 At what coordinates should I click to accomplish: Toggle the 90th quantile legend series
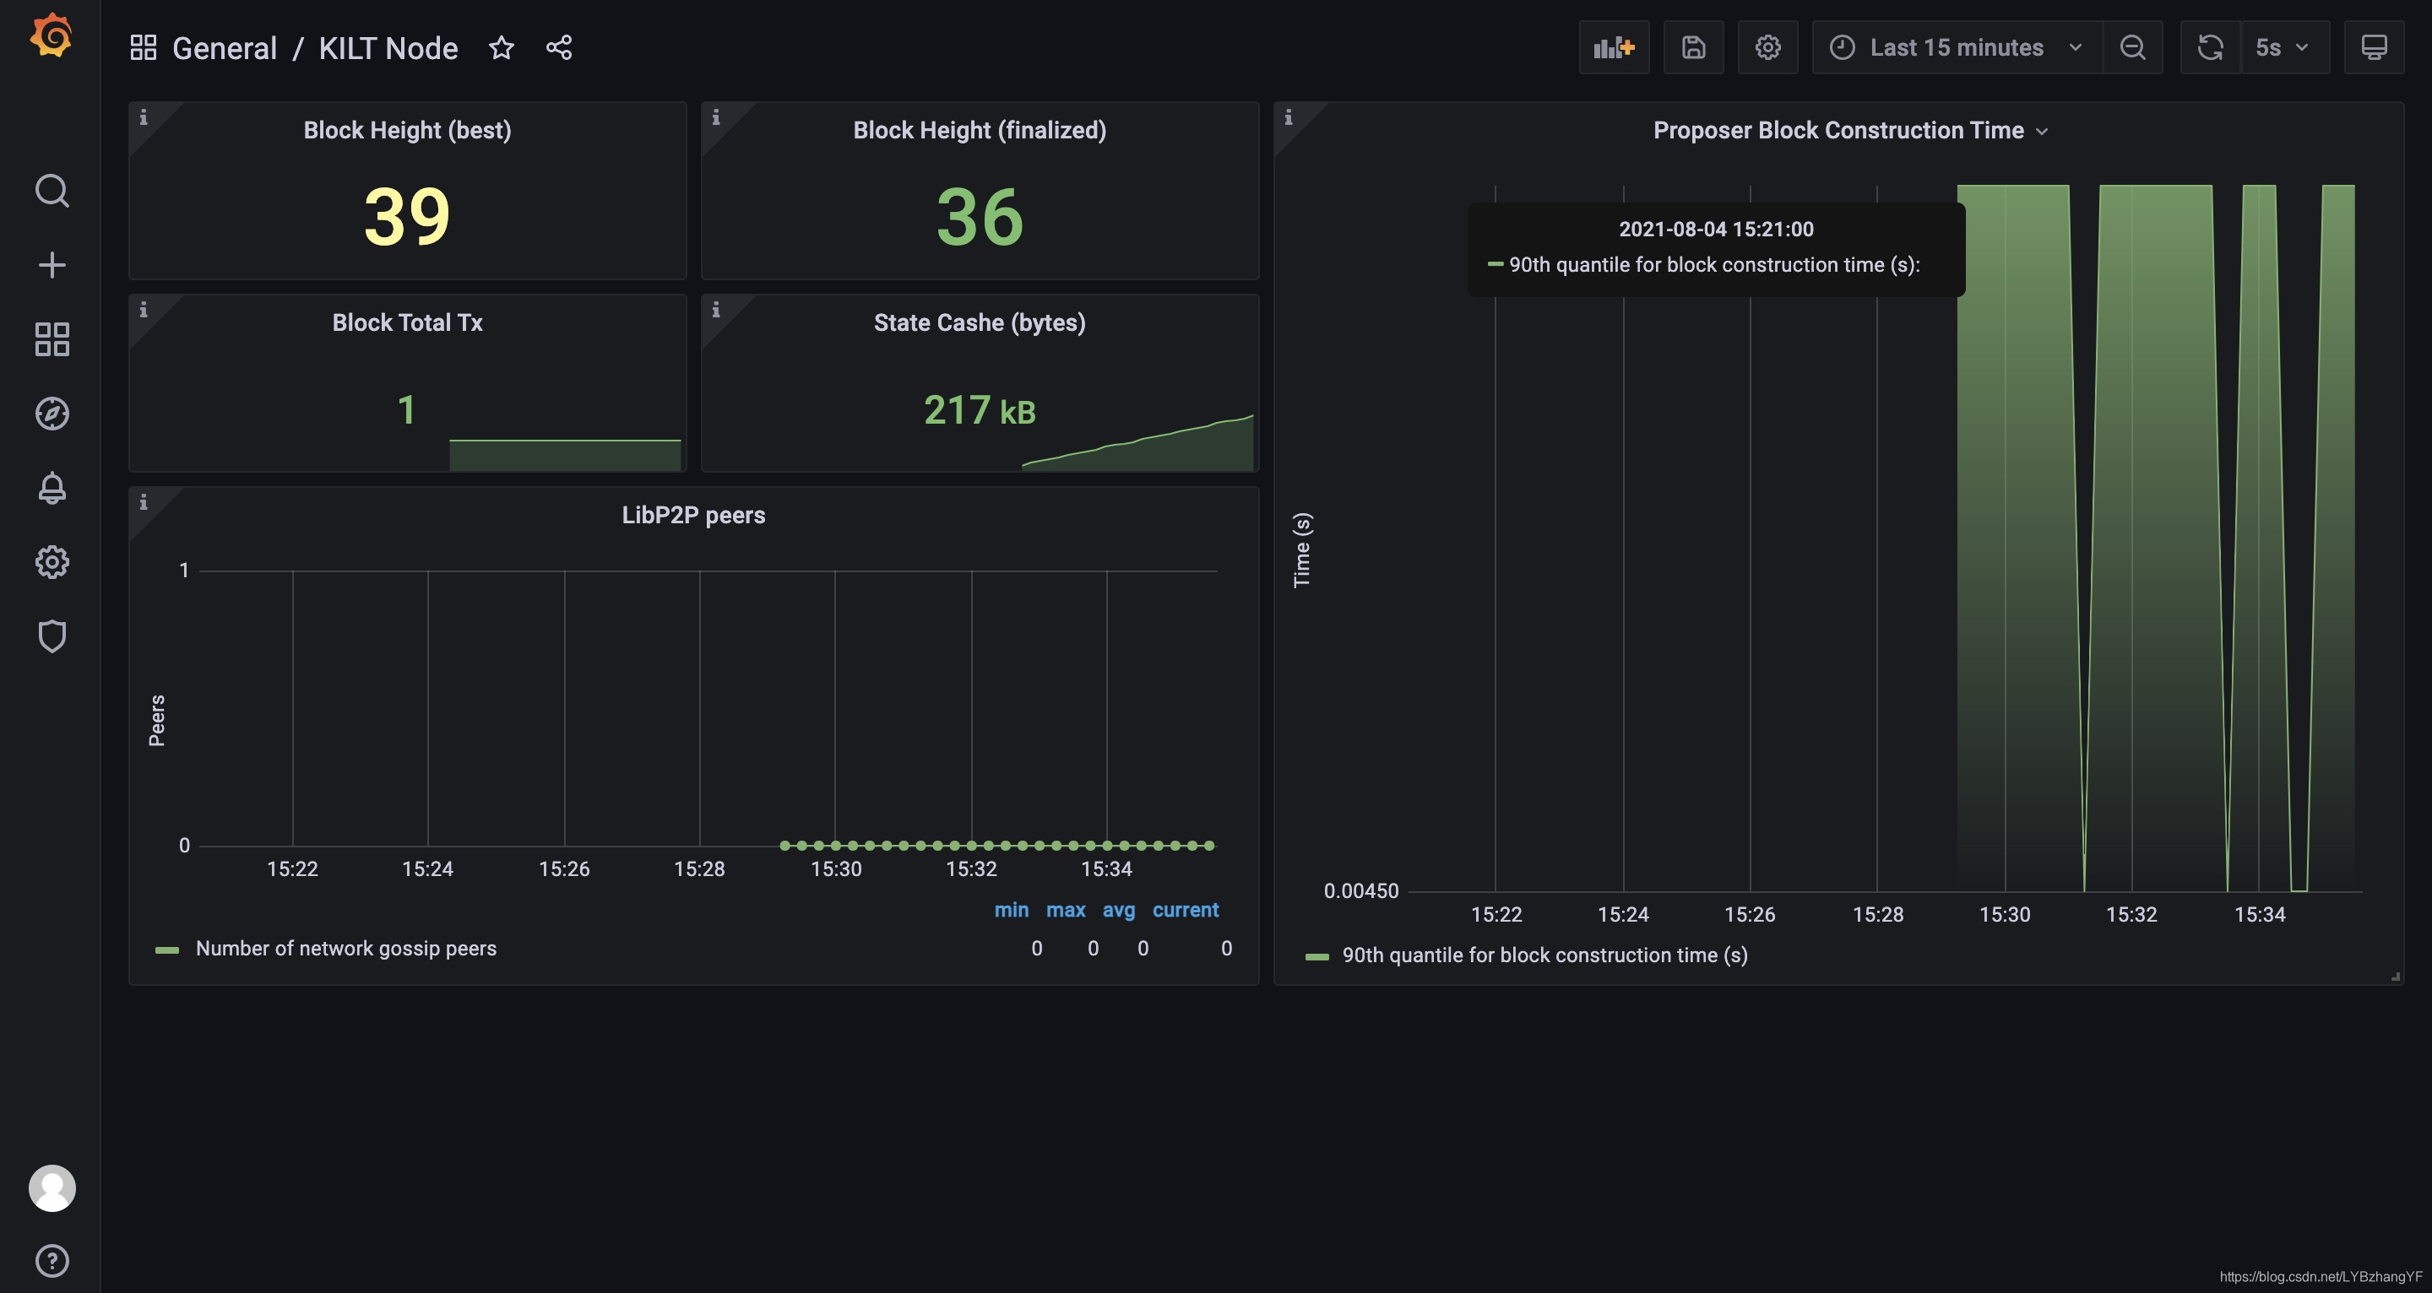tap(1544, 955)
